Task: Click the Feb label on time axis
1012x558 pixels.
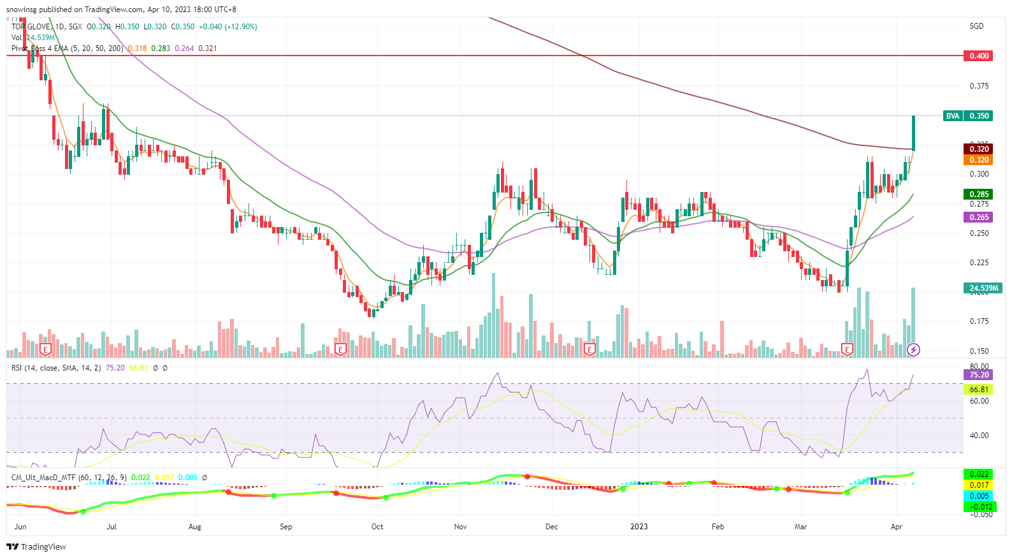Action: (x=718, y=527)
